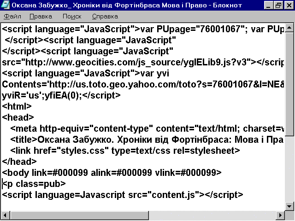Open the Файл menu
Screen dimensions: 295x221
click(12, 16)
